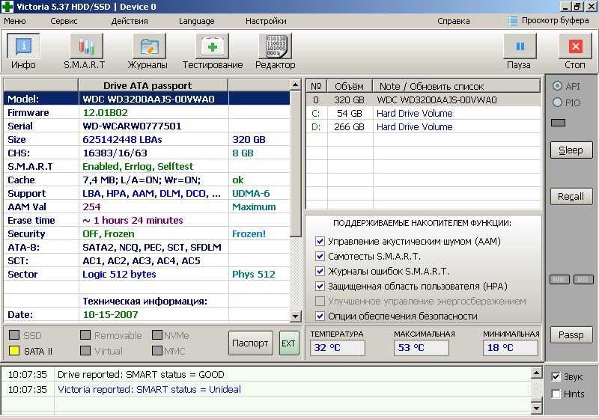Select the PIO radio button
Screen dimensions: 599x419
coord(557,103)
